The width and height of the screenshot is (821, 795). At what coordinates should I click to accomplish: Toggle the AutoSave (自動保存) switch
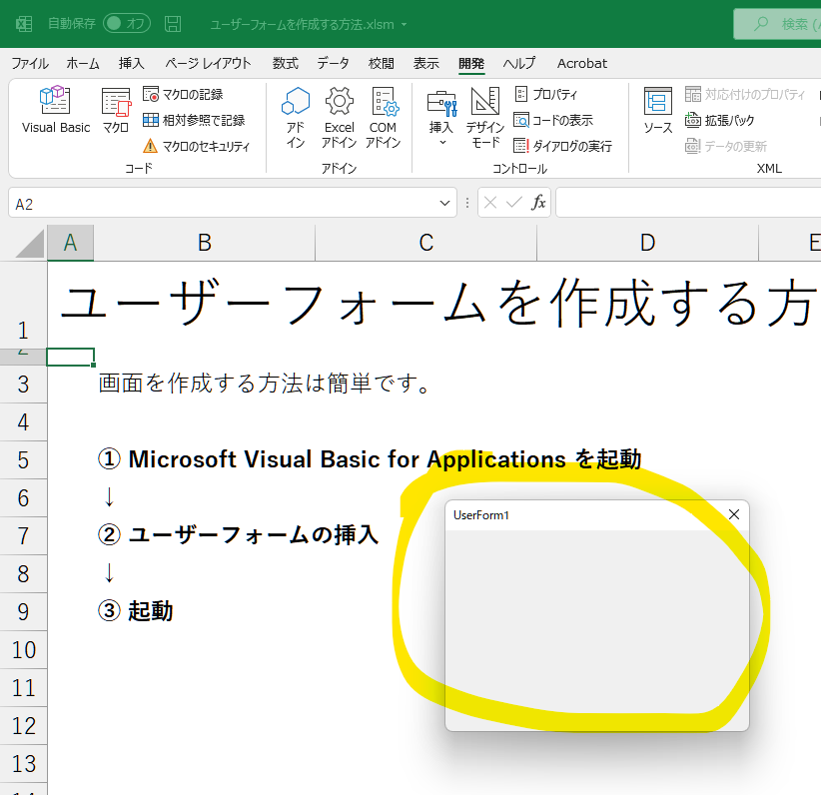(x=126, y=23)
